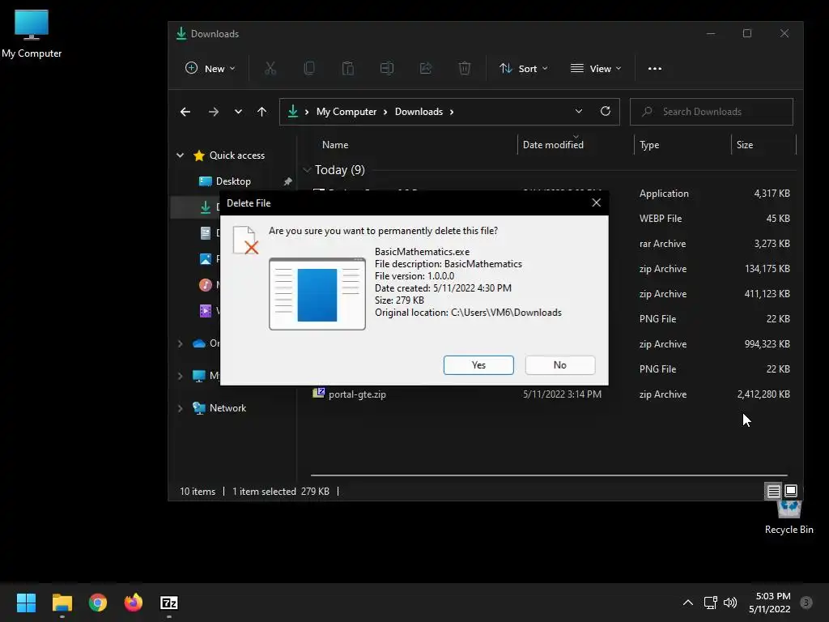
Task: Open 7-Zip from the taskbar
Action: pos(169,603)
